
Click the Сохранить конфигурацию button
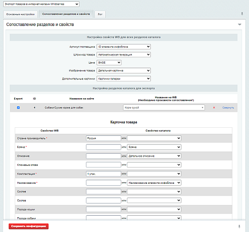click(28, 226)
